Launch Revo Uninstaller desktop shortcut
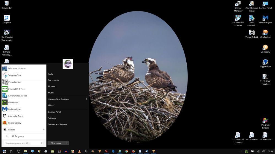275x154 pixels. pyautogui.click(x=252, y=21)
